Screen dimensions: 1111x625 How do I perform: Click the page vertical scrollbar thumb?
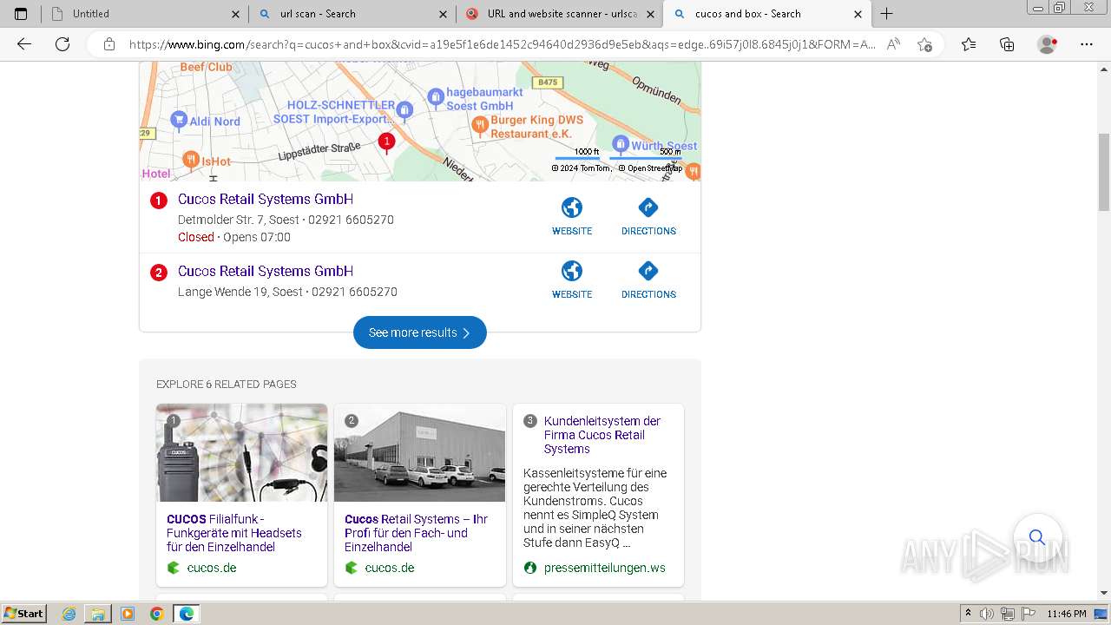(1104, 173)
